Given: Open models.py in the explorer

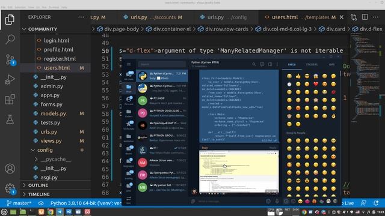Looking at the screenshot, I should pos(53,113).
